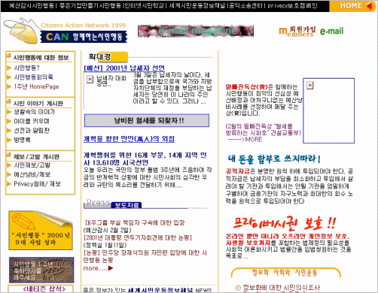Image resolution: width=378 pixels, height=293 pixels.
Task: Open 개혁을 향한 만인(萬人)의 외침 link
Action: pos(129,139)
